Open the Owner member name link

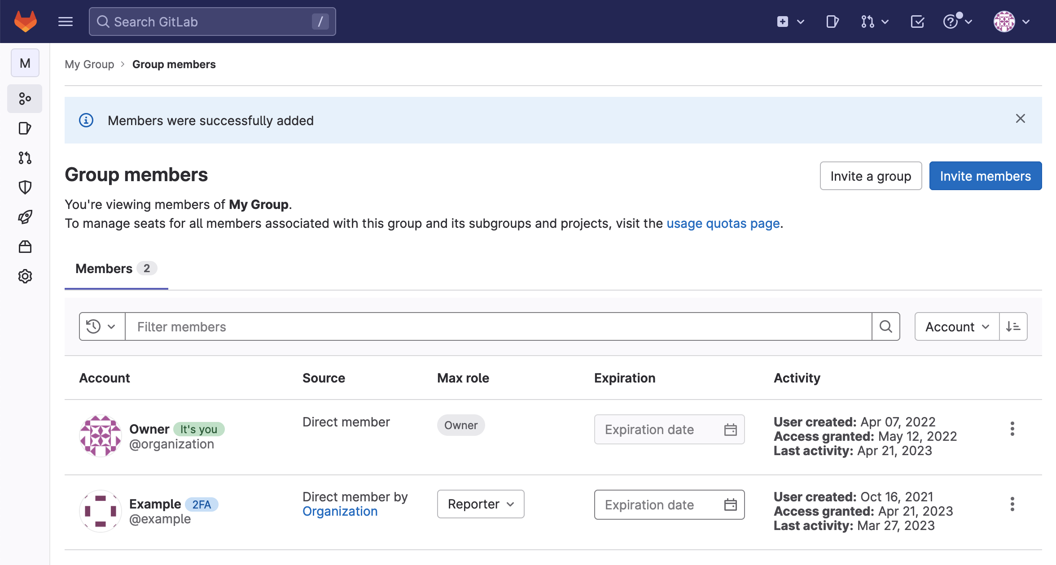pos(149,429)
